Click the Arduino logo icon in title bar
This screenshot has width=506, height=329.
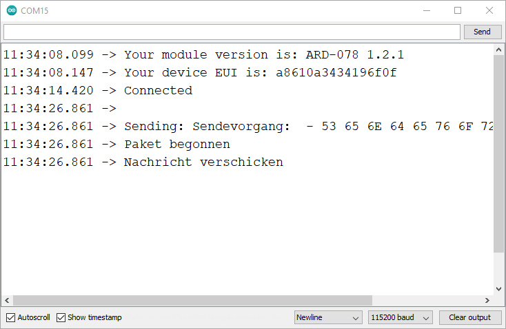tap(12, 10)
